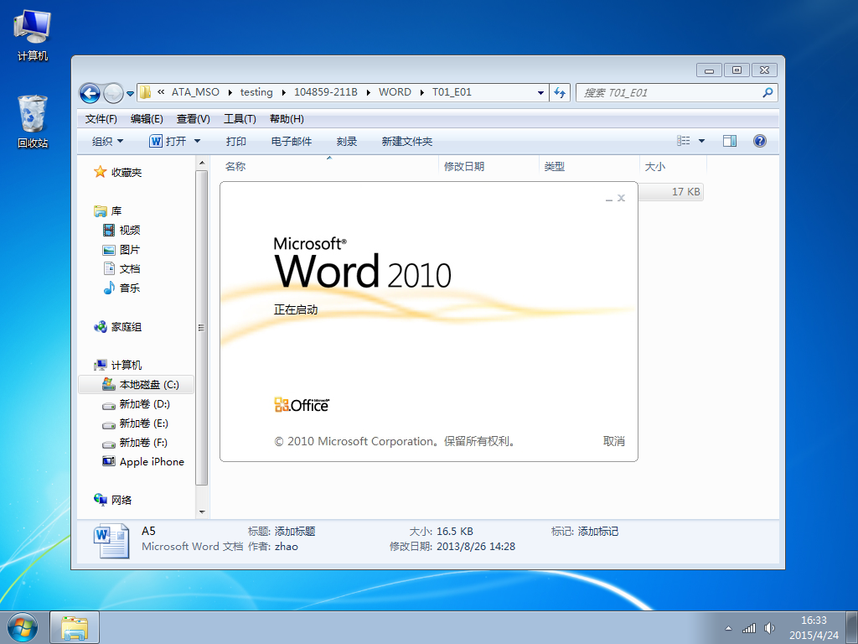Click the 刻录 toolbar button
The width and height of the screenshot is (858, 644).
pyautogui.click(x=346, y=141)
